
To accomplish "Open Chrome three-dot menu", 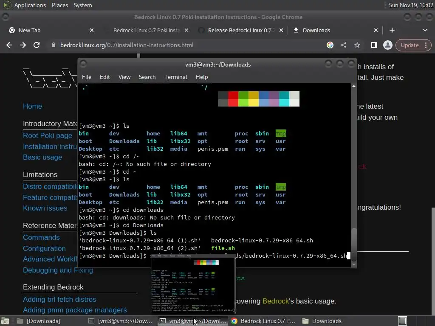I will (x=426, y=45).
